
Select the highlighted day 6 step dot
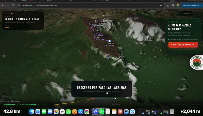point(12,14)
